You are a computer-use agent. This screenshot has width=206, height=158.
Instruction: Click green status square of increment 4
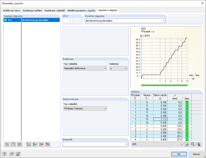pyautogui.click(x=187, y=140)
